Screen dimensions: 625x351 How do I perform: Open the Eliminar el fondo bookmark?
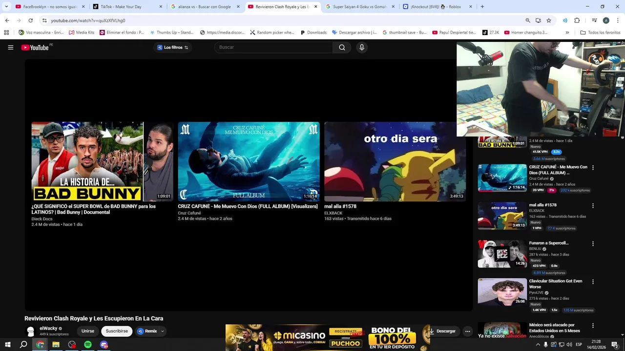(x=122, y=33)
